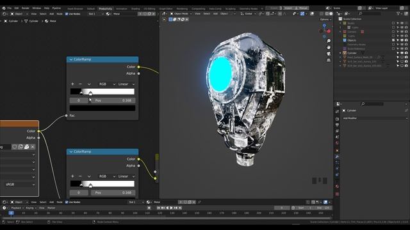Uncheck the Objects collection exclude checkbox
The height and width of the screenshot is (230, 410).
pos(393,40)
